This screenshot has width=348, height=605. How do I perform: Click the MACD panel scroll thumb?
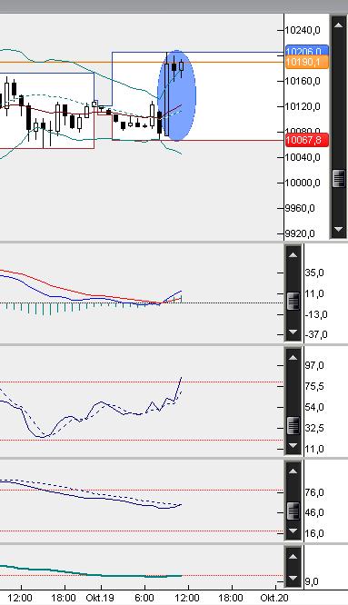click(293, 301)
